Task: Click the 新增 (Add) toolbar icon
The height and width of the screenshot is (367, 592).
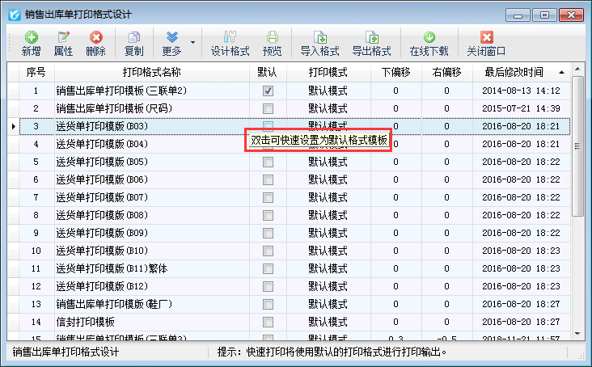Action: 31,37
